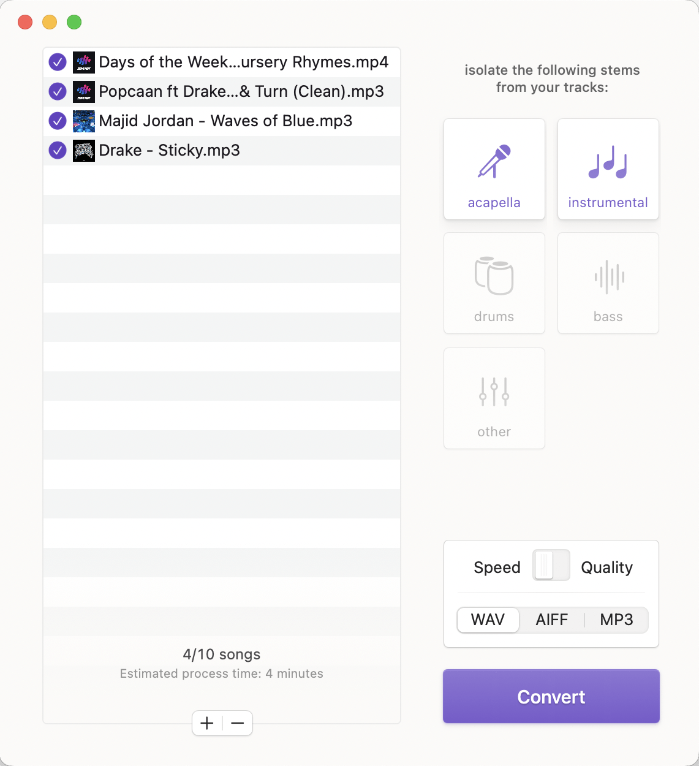Select the bass stem card
Image resolution: width=699 pixels, height=766 pixels.
click(607, 283)
